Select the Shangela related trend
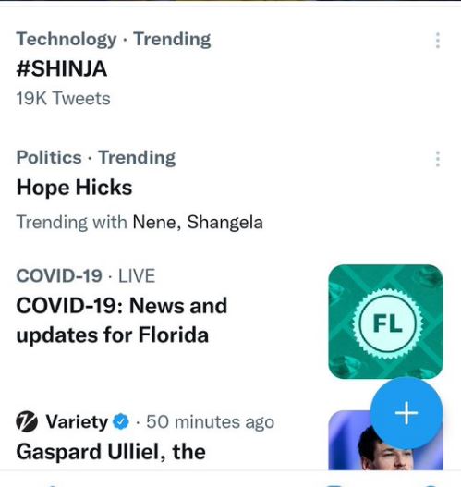Viewport: 461px width, 487px height. tap(224, 223)
